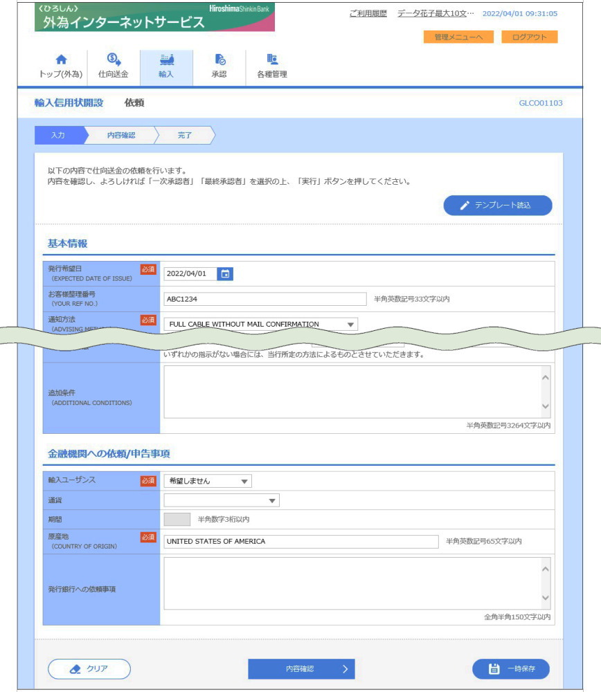The width and height of the screenshot is (601, 692).
Task: Open the 各種管理 management icon
Action: [x=271, y=60]
